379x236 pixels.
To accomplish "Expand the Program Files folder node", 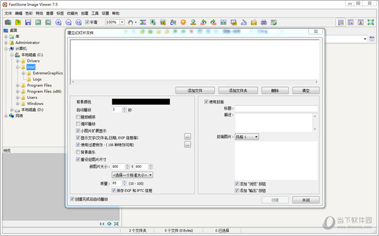I will pos(18,85).
